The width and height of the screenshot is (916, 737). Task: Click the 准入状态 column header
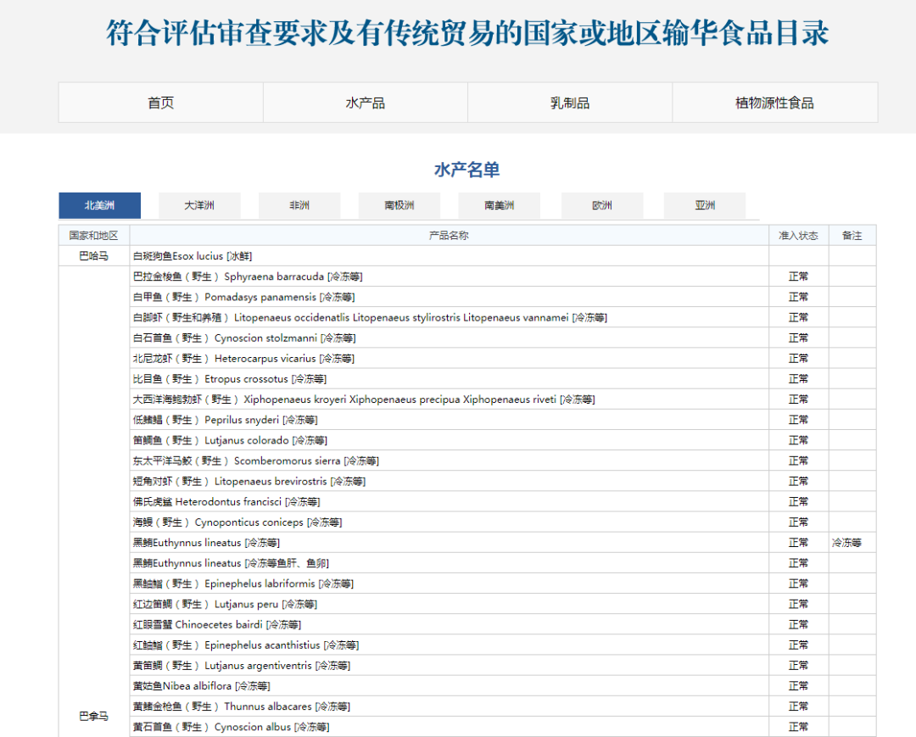click(798, 235)
